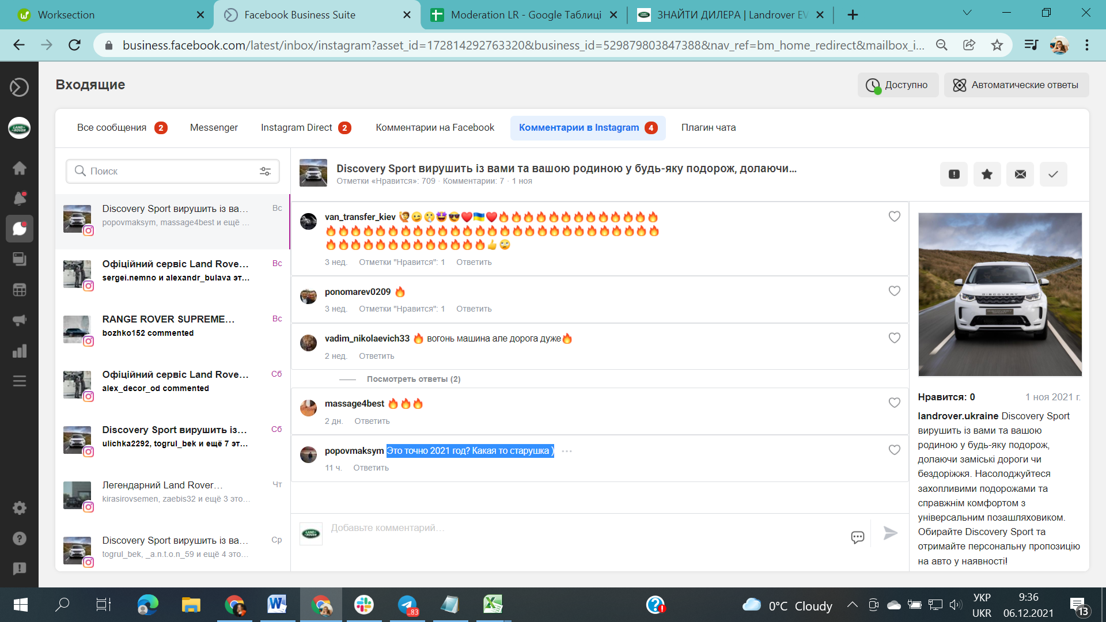Open inbox chat icon in left sidebar
This screenshot has height=622, width=1106.
coord(20,229)
